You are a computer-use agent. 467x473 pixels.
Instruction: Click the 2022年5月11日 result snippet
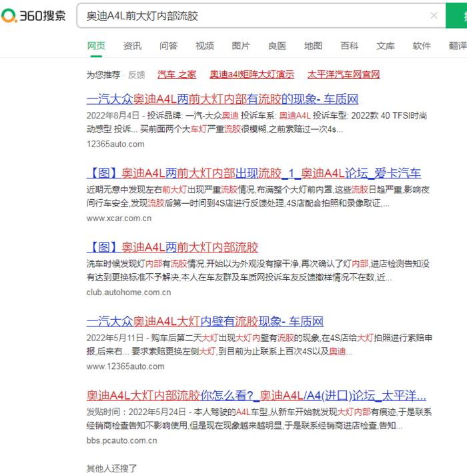(x=259, y=344)
